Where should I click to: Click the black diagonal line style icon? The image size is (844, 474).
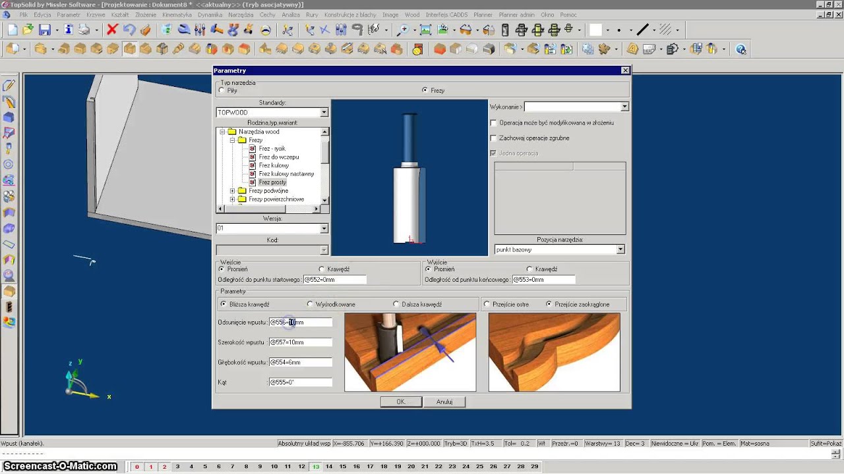643,30
